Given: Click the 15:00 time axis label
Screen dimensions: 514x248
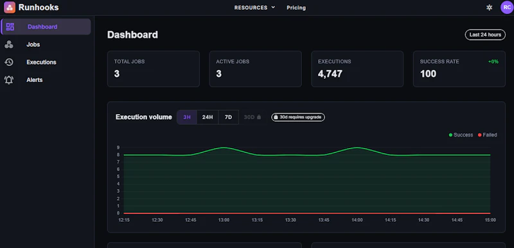Looking at the screenshot, I should click(x=490, y=220).
